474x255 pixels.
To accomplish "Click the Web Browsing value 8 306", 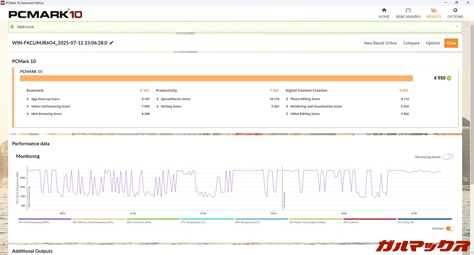I will pos(146,114).
